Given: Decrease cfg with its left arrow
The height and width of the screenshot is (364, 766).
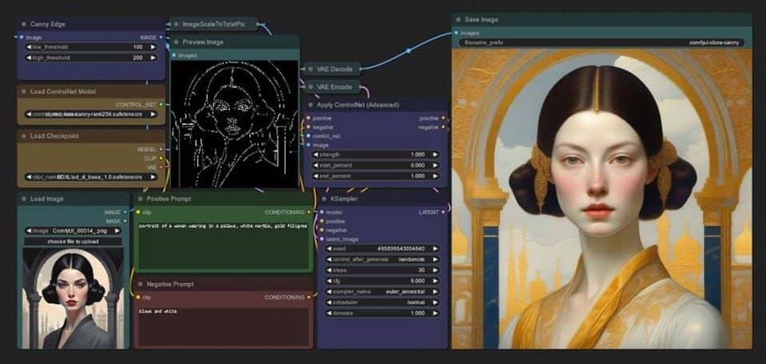Looking at the screenshot, I should click(330, 281).
